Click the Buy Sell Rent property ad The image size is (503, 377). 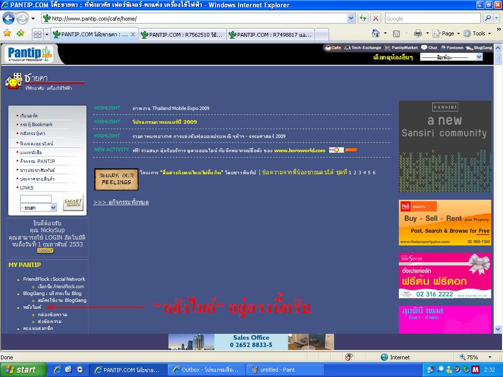[x=445, y=222]
